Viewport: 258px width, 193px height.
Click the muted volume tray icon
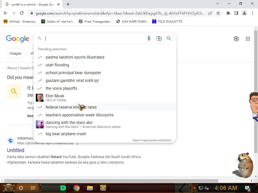coord(207,188)
